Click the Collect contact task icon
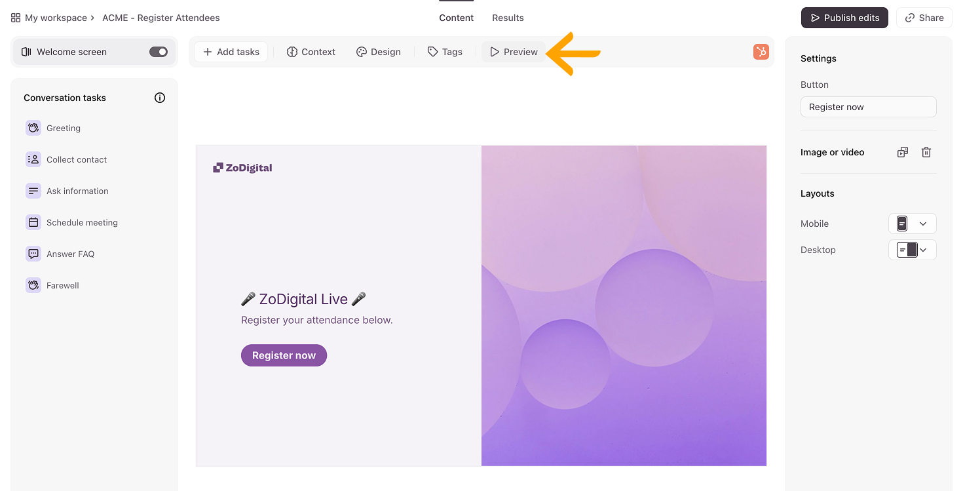 pos(33,160)
